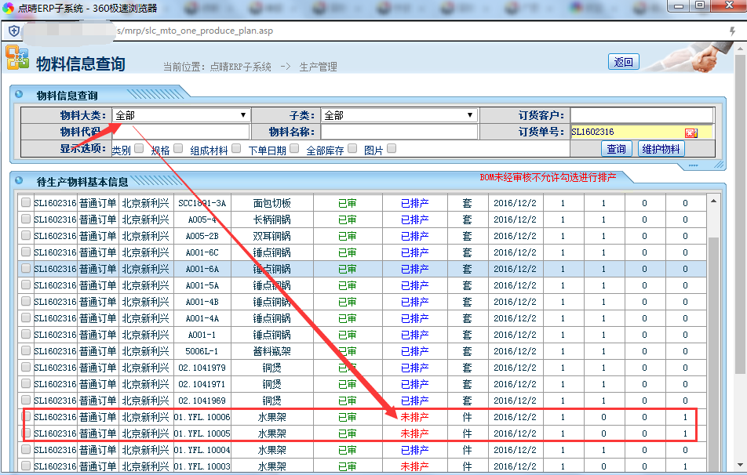Screen dimensions: 747x475
Task: Click the shield security icon in address bar
Action: point(14,31)
